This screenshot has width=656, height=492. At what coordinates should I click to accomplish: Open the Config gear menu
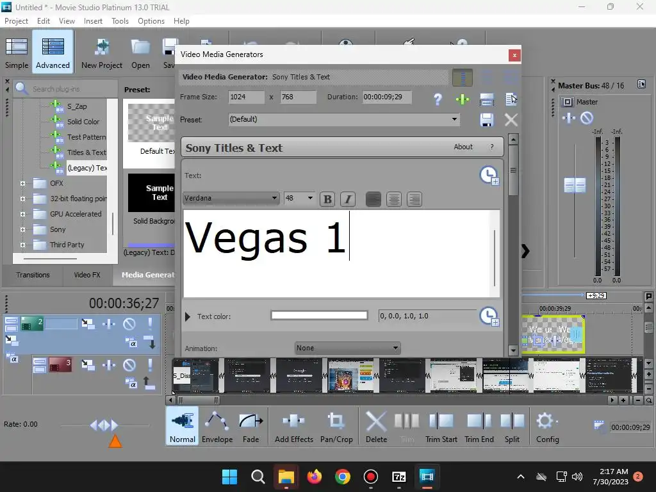pos(547,426)
